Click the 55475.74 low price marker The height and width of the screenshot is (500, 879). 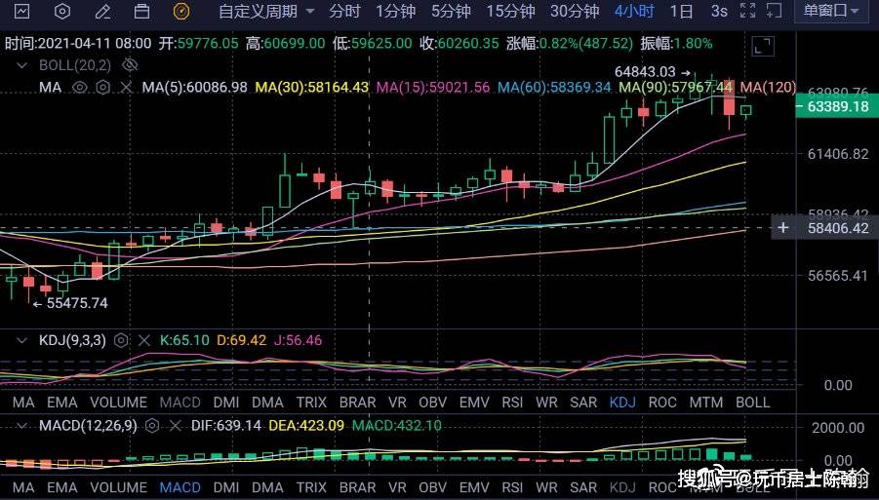pos(70,303)
